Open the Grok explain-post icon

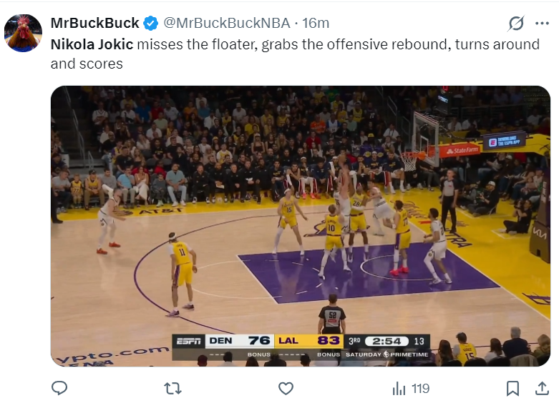point(515,24)
